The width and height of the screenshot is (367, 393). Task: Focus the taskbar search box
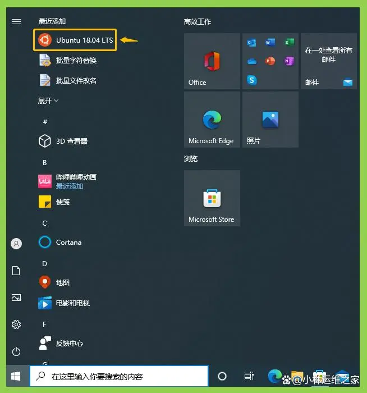119,376
